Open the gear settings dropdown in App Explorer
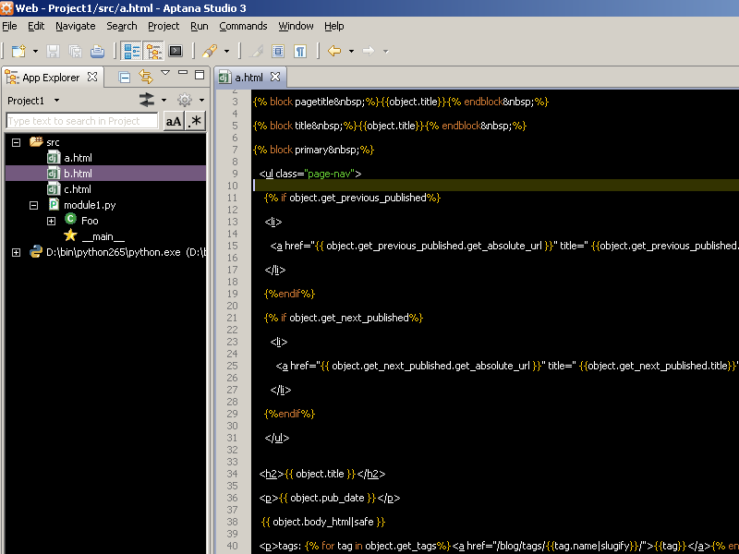This screenshot has width=739, height=554. click(x=185, y=100)
